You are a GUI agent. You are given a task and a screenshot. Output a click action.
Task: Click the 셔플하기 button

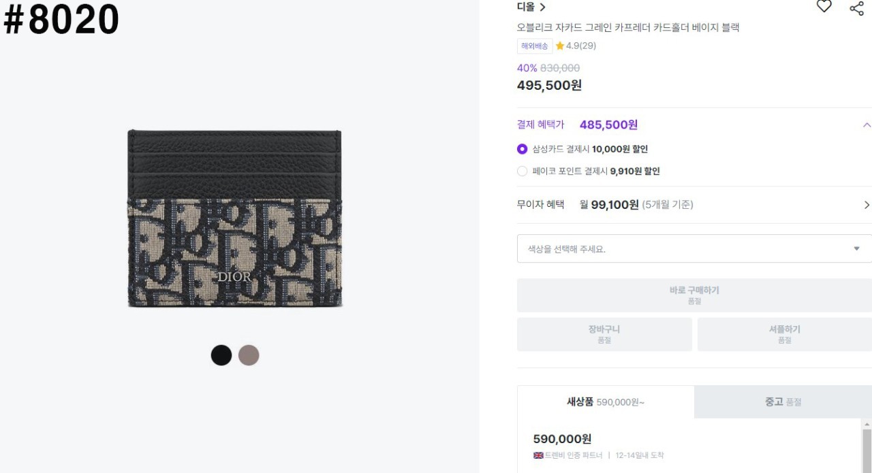pyautogui.click(x=784, y=334)
